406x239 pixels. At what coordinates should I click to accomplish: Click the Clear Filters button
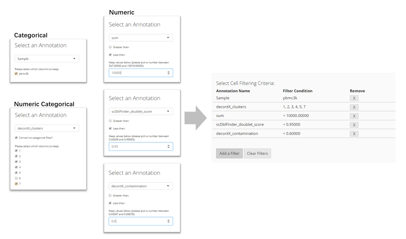pyautogui.click(x=257, y=153)
